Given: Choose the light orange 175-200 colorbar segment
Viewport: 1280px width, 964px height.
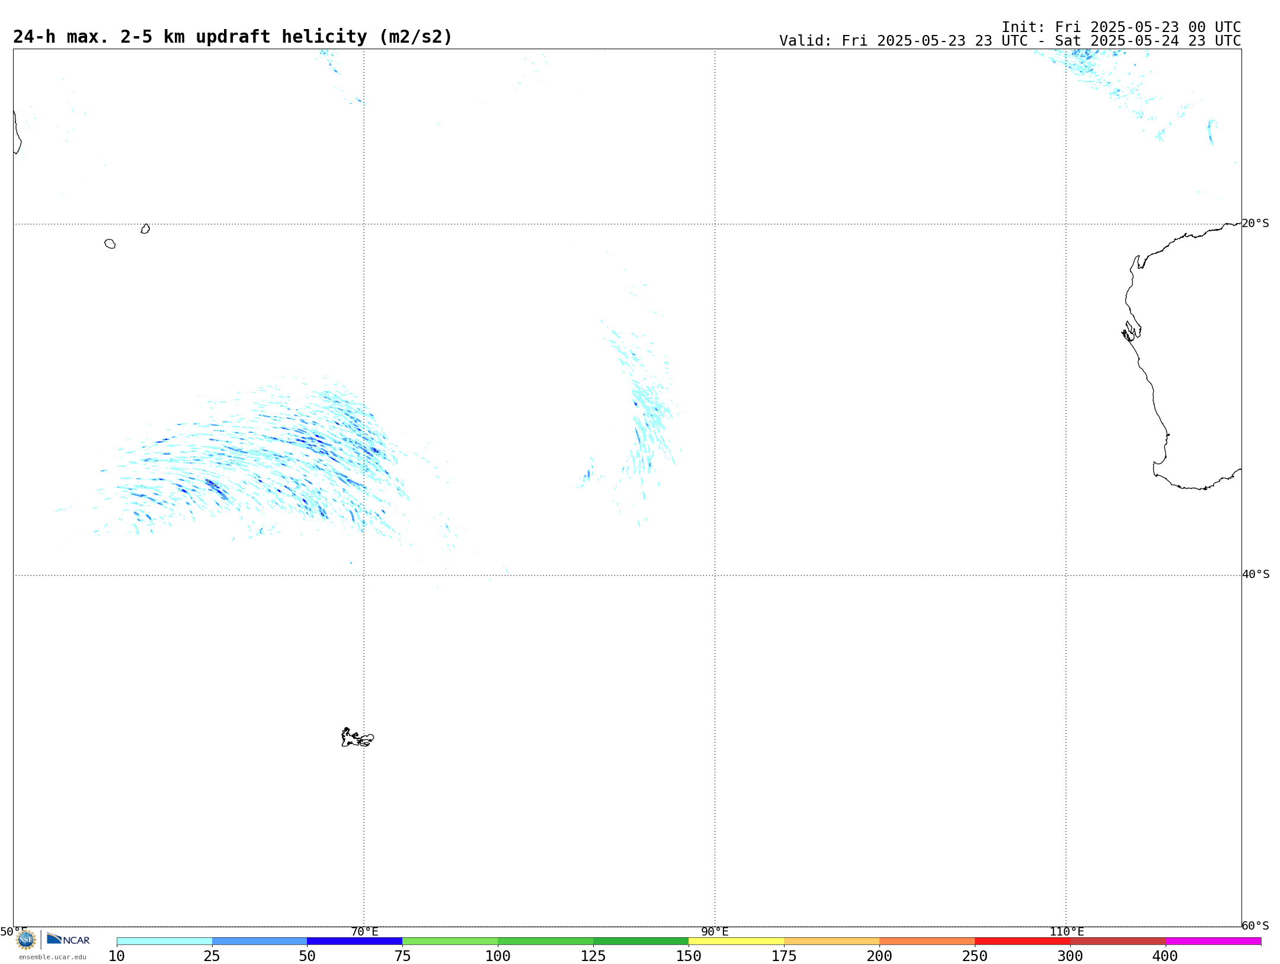Looking at the screenshot, I should 832,941.
